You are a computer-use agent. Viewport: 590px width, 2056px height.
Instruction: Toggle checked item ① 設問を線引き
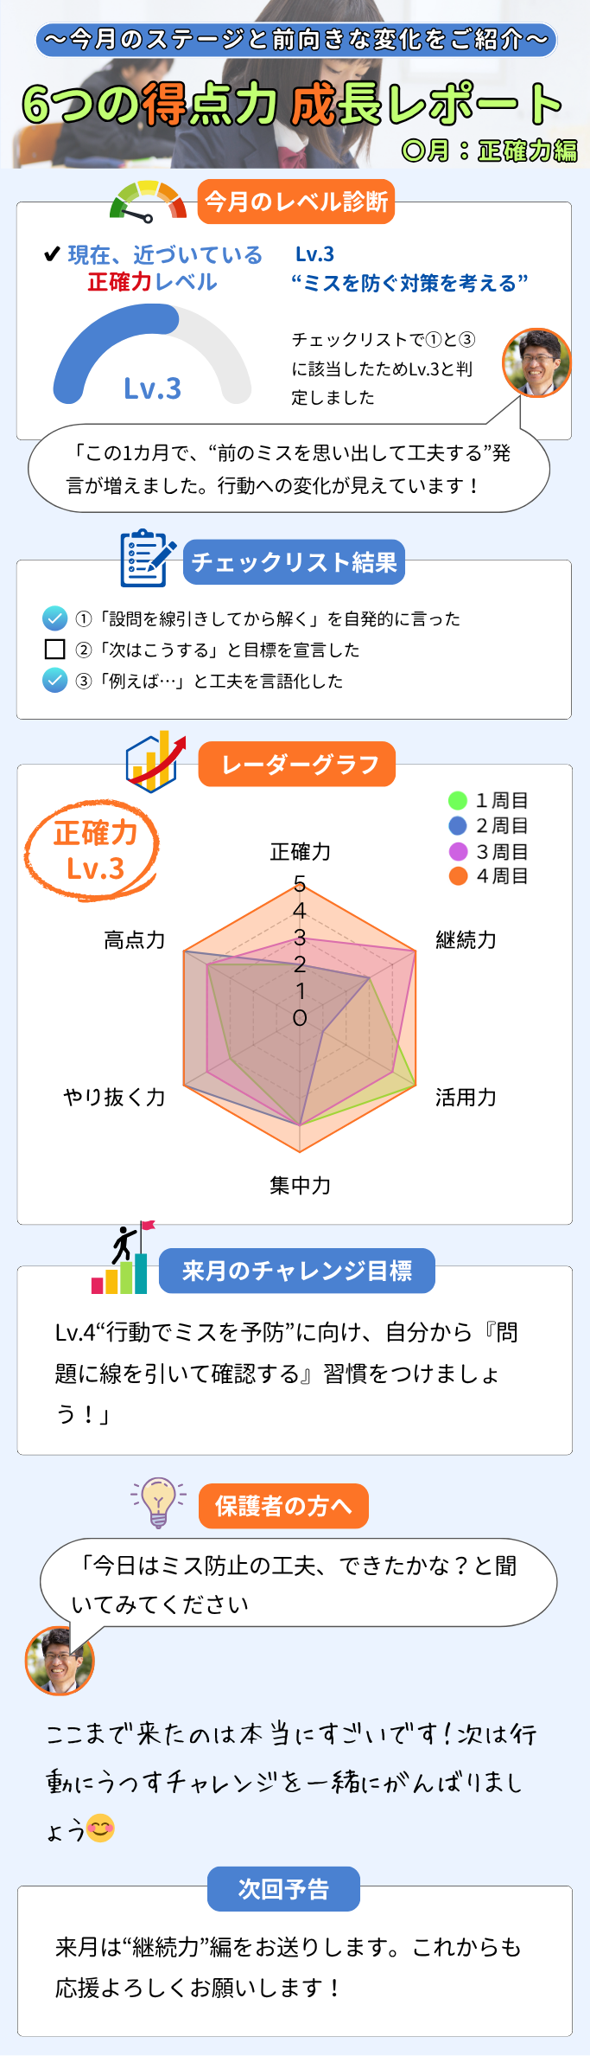[x=55, y=618]
